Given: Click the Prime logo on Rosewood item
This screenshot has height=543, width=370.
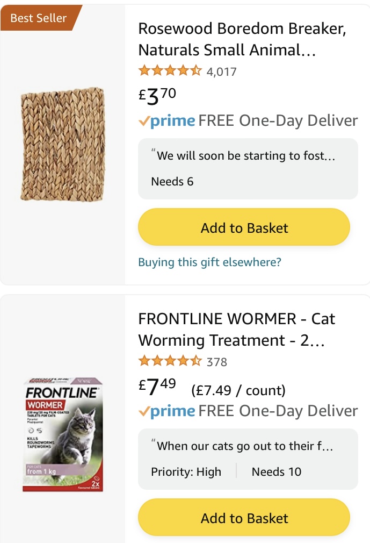Looking at the screenshot, I should click(x=167, y=121).
